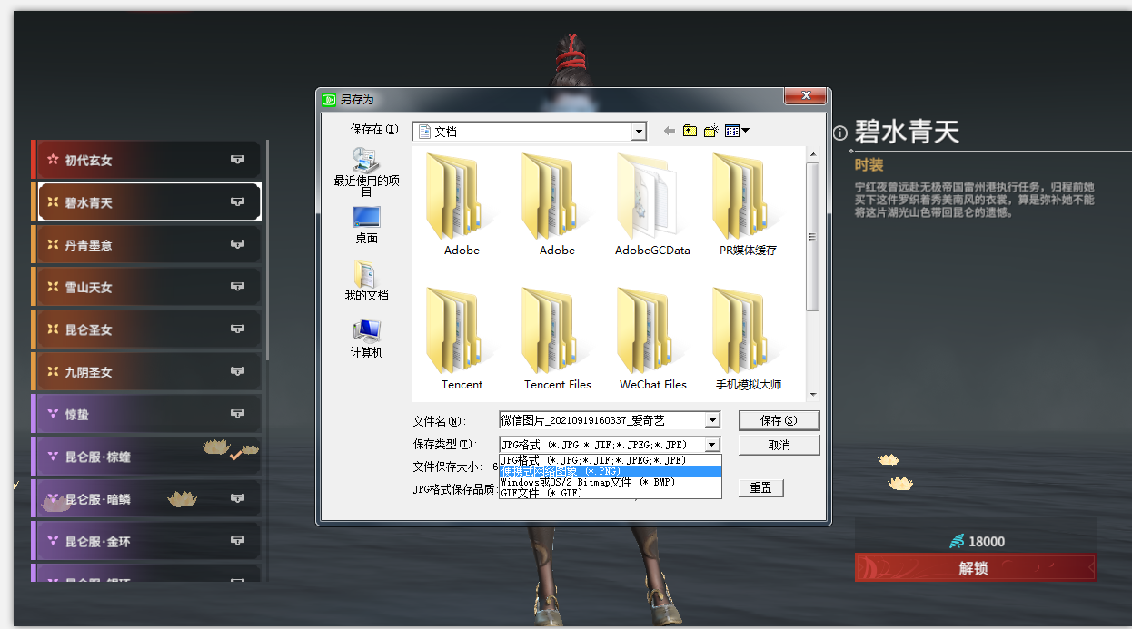Select the 碧水青天 outfit
The image size is (1132, 629).
click(x=146, y=201)
